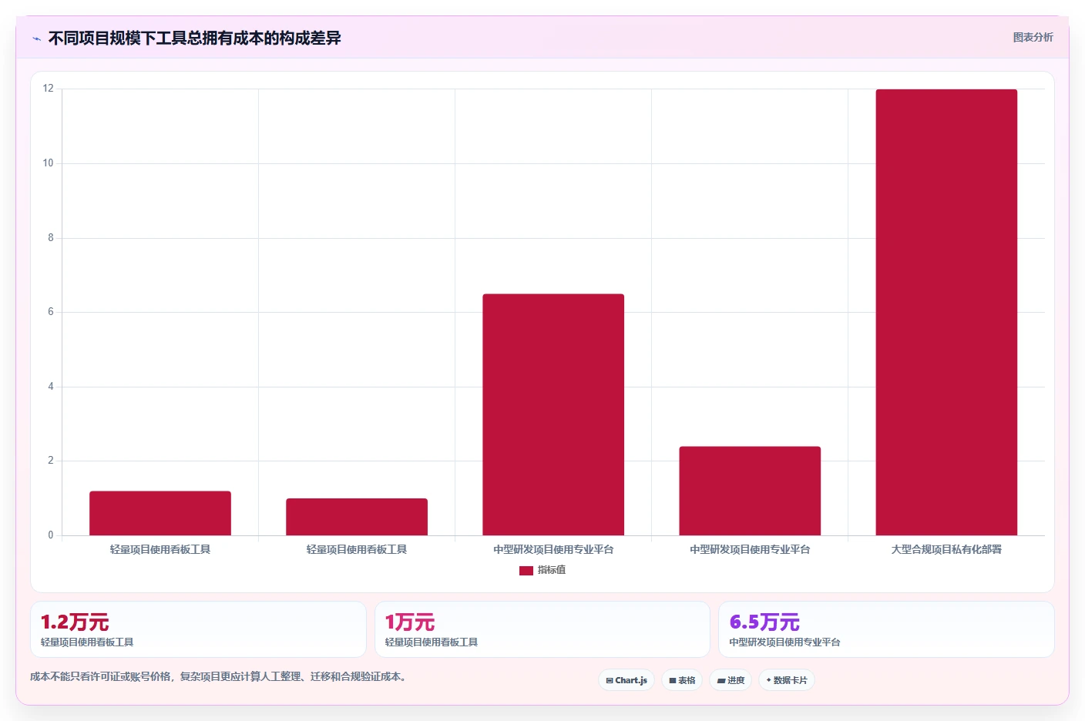Click the y-axis label 0

point(51,535)
